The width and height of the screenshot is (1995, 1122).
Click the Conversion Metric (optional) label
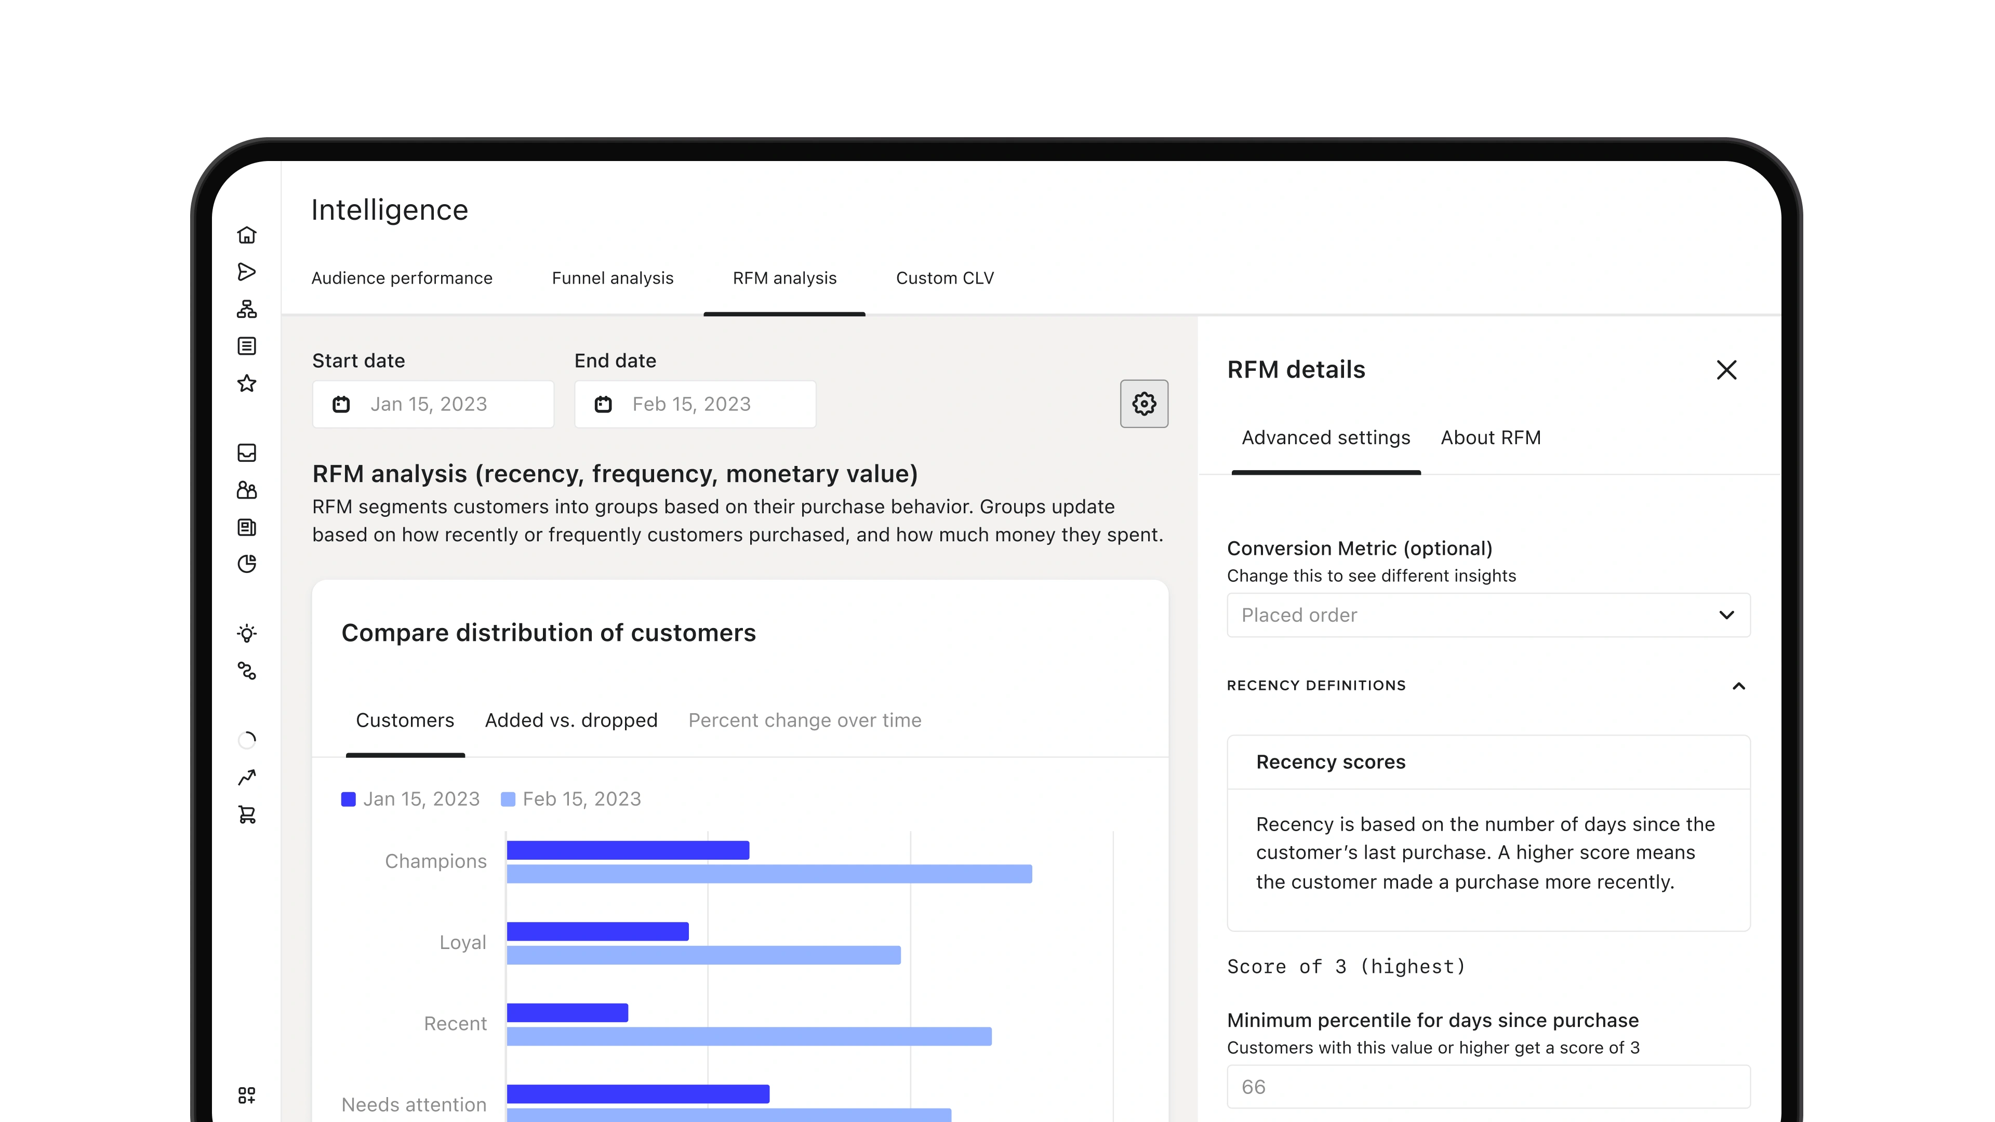click(x=1359, y=548)
